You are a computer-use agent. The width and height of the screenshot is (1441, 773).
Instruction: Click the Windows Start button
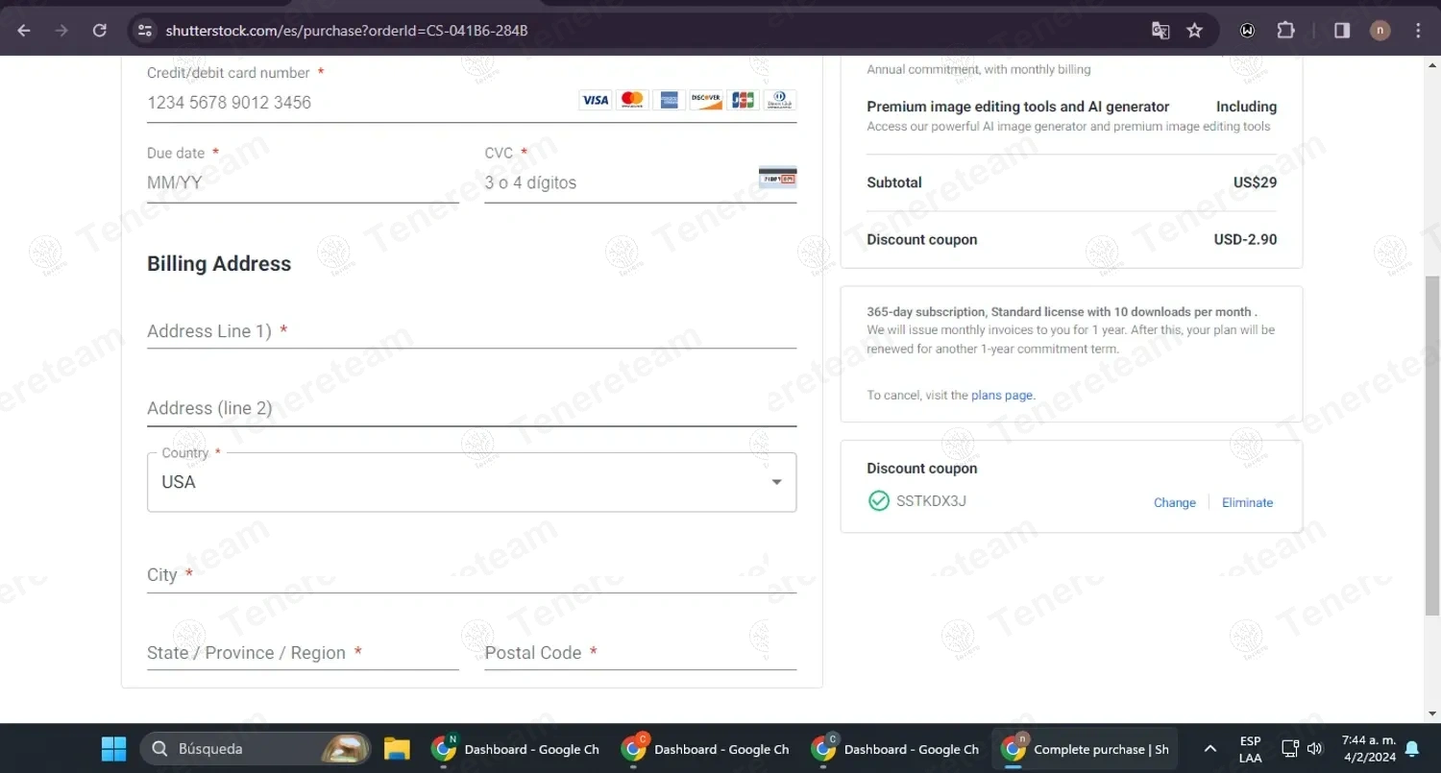[x=113, y=749]
